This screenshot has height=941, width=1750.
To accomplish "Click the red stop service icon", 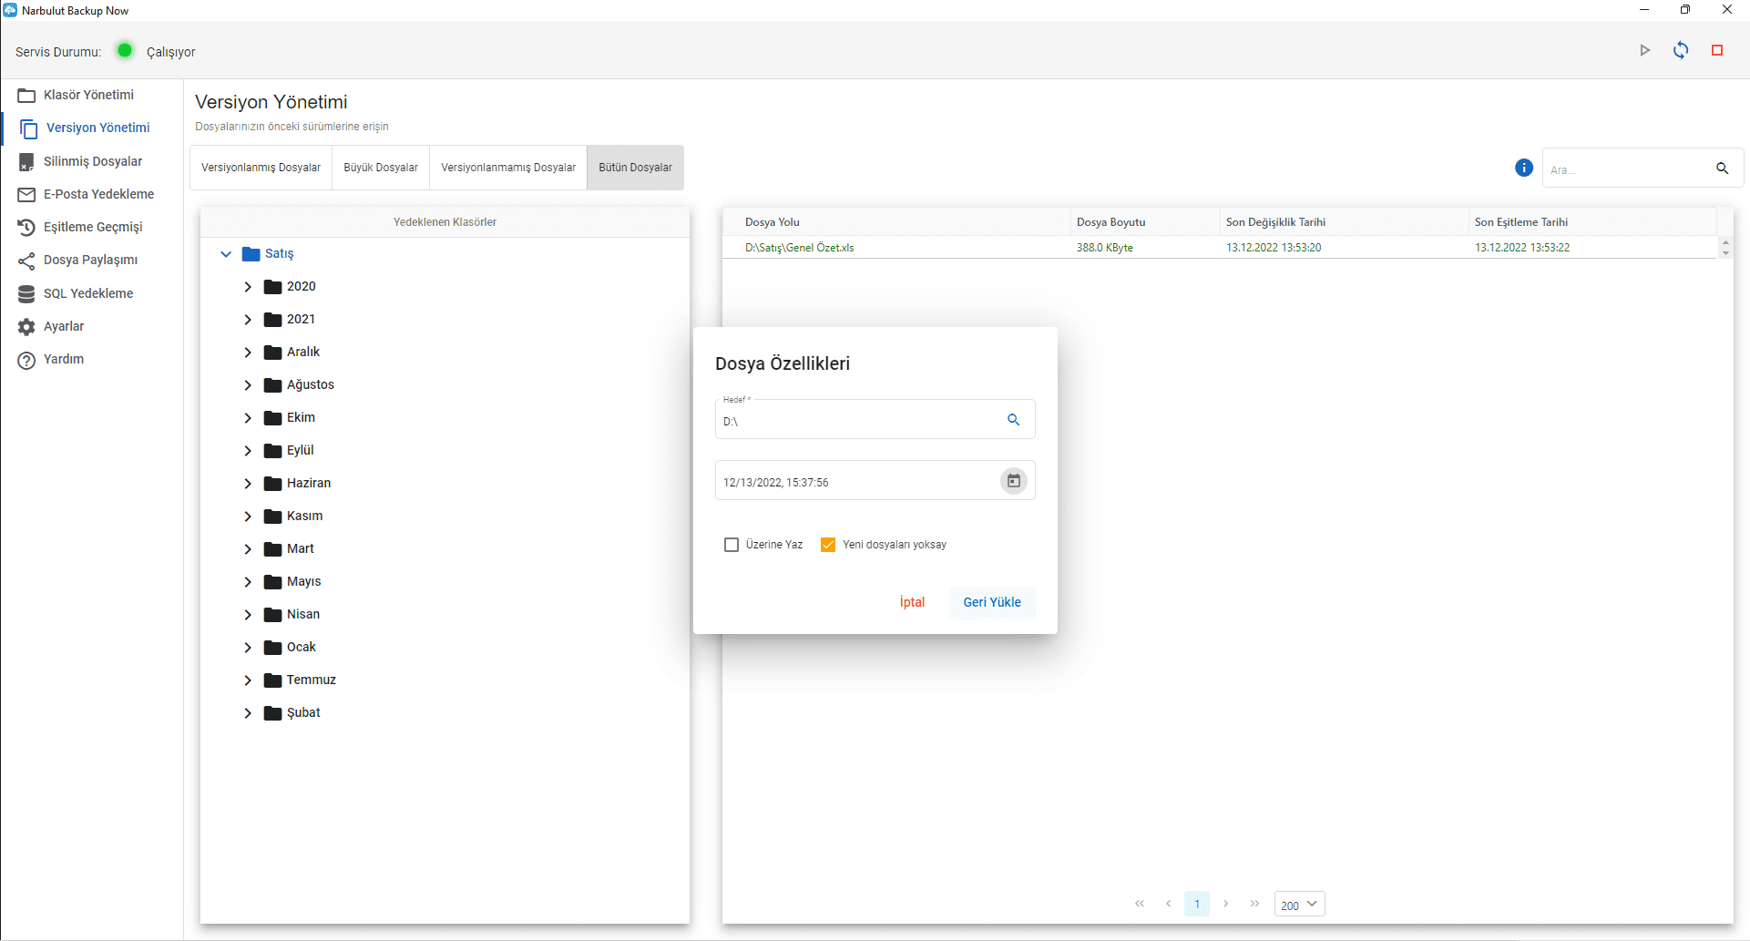I will [x=1717, y=51].
